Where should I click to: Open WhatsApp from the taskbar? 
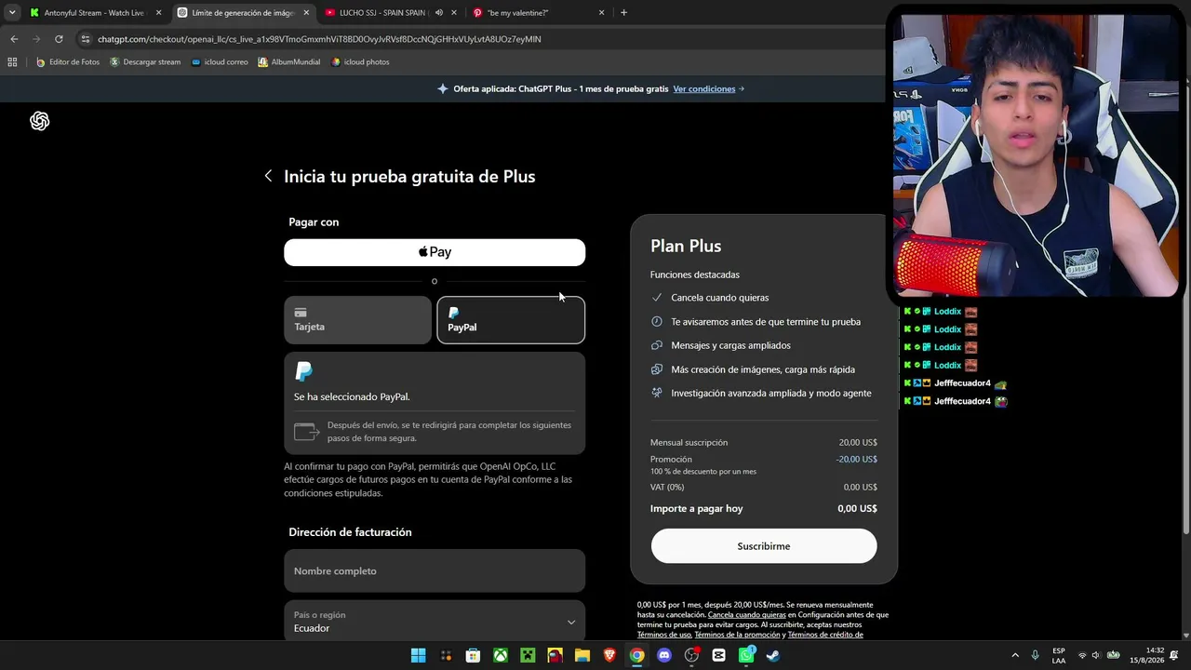tap(746, 655)
